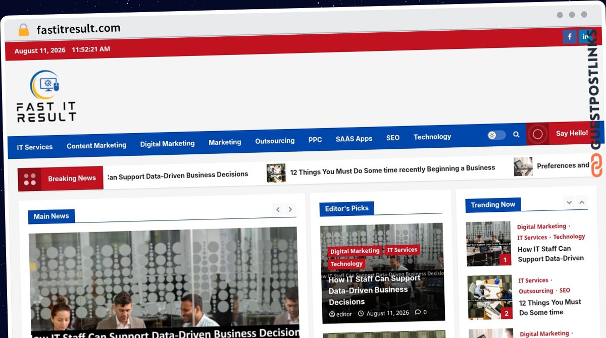Click the SEO category on trending item 2
Viewport: 606px width, 338px height.
coord(565,291)
